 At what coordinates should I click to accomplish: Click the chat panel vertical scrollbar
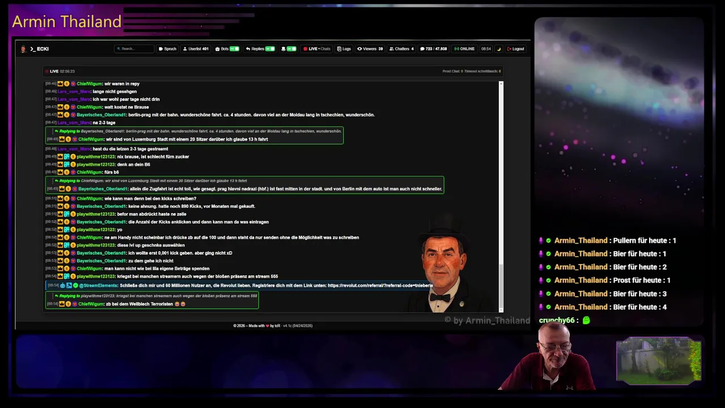[501, 196]
